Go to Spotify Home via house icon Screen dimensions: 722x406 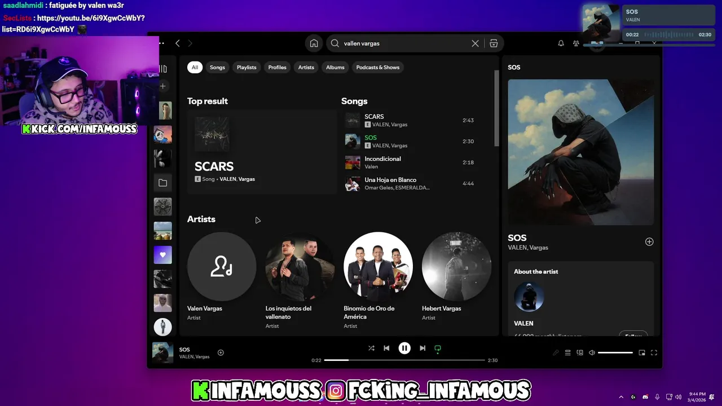pyautogui.click(x=314, y=43)
